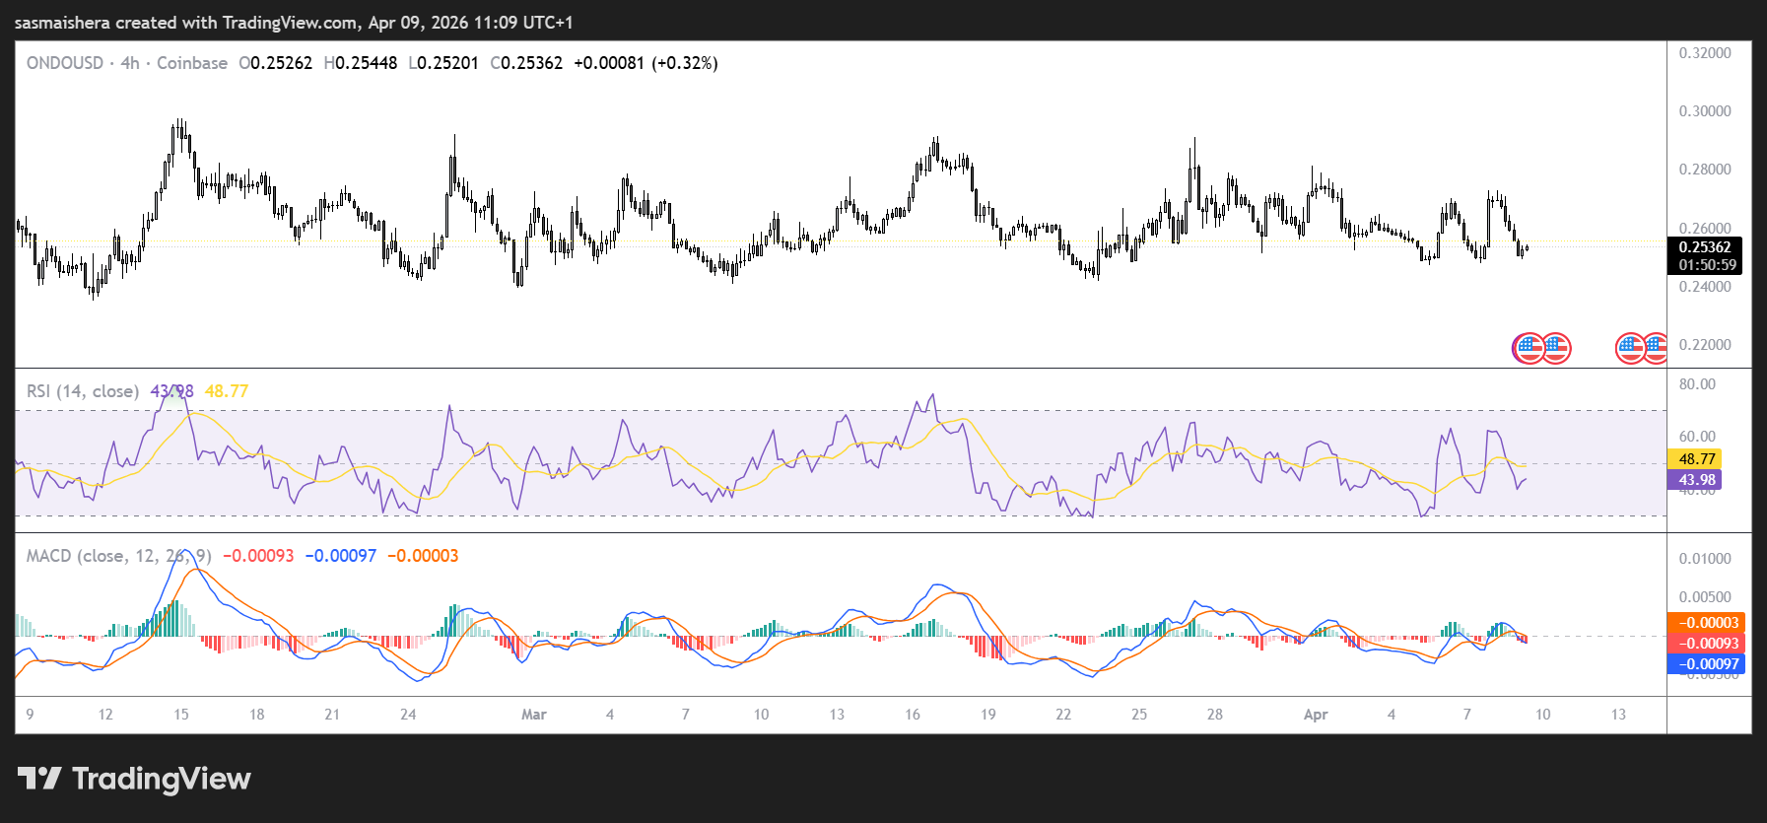Click date label 25 on time axis

(1139, 715)
